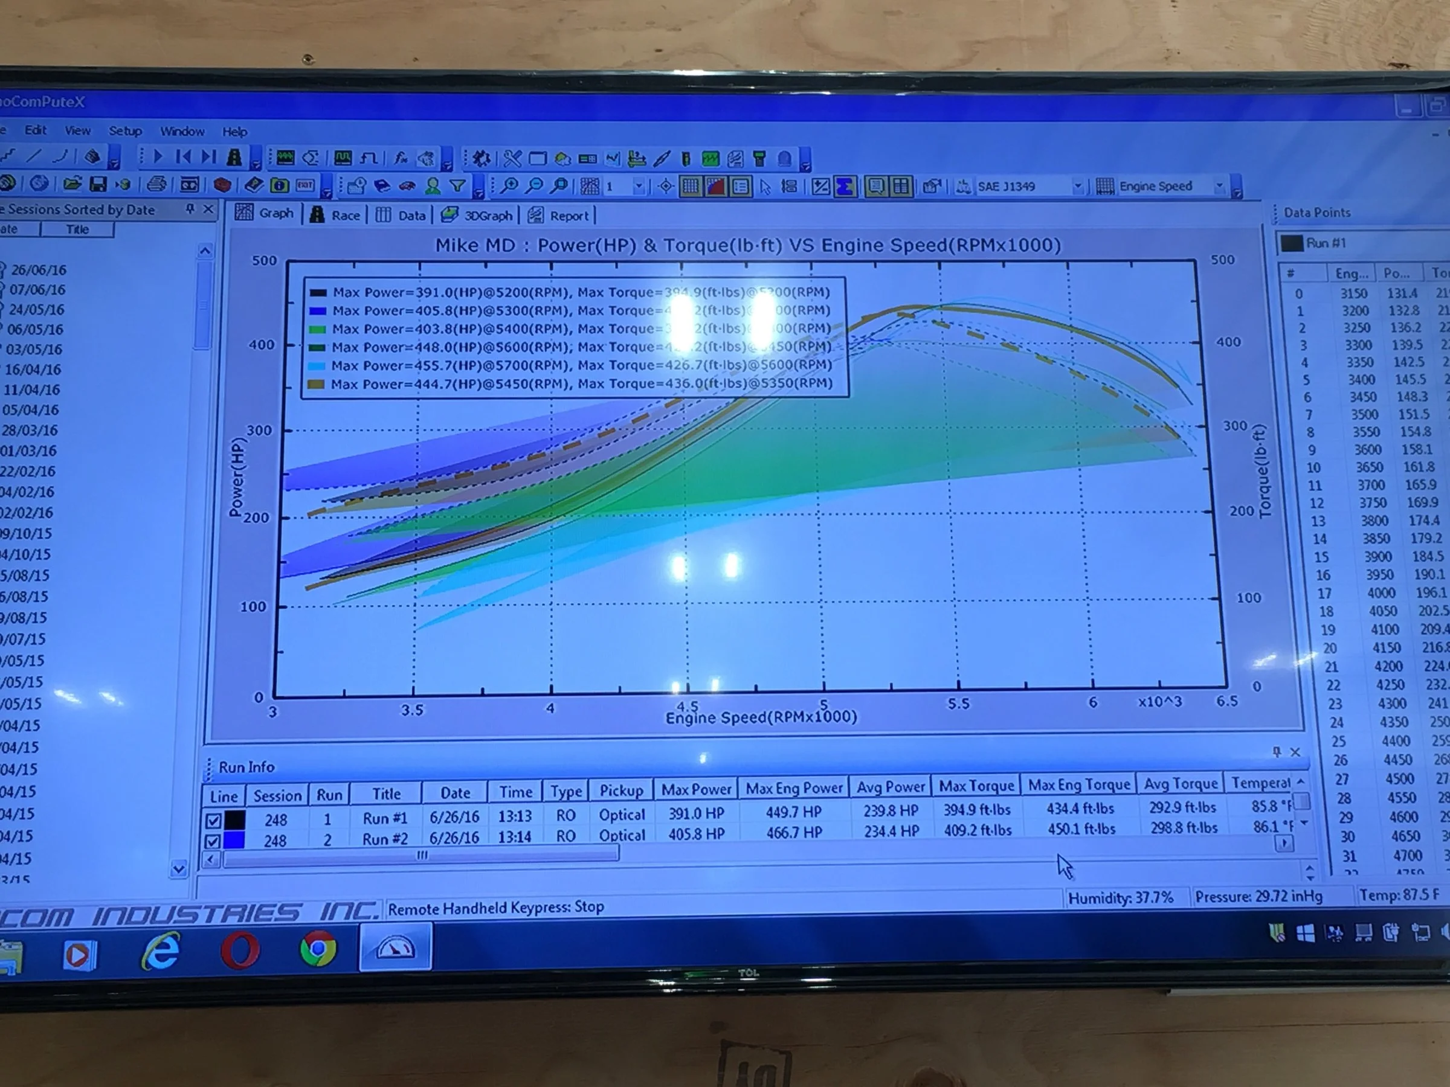Expand overflow arrow after the road icon
1450x1087 pixels.
pyautogui.click(x=256, y=159)
